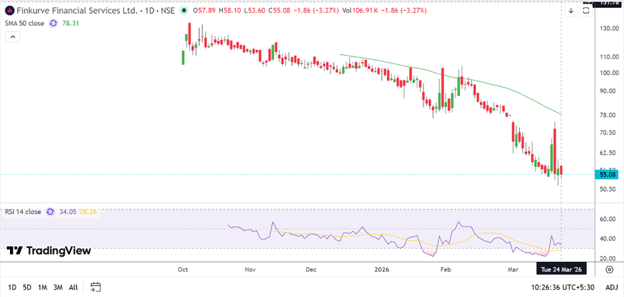Select the SMA 50 close indicator label

[x=25, y=23]
